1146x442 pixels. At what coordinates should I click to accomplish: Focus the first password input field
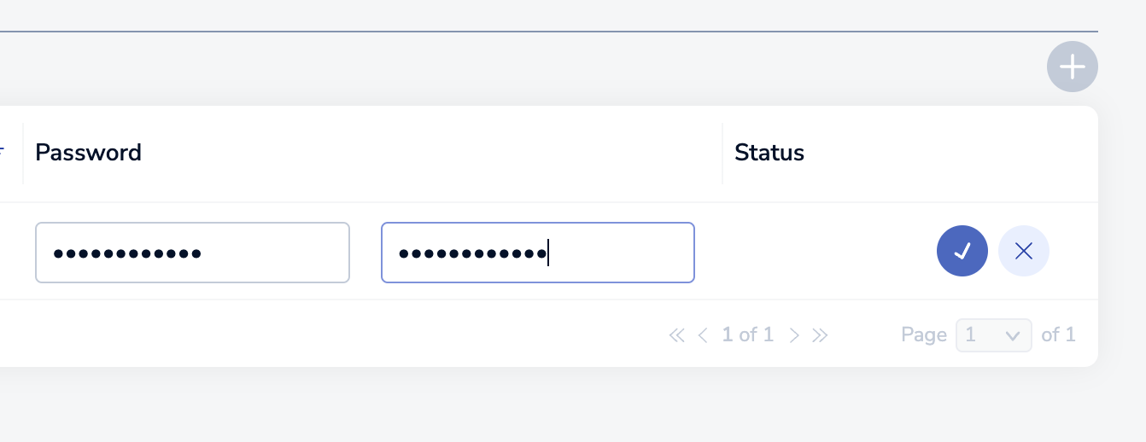point(192,252)
